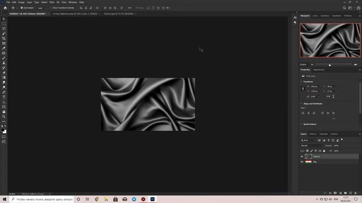Viewport: 362px width, 203px height.
Task: Select the Hand tool
Action: click(4, 112)
